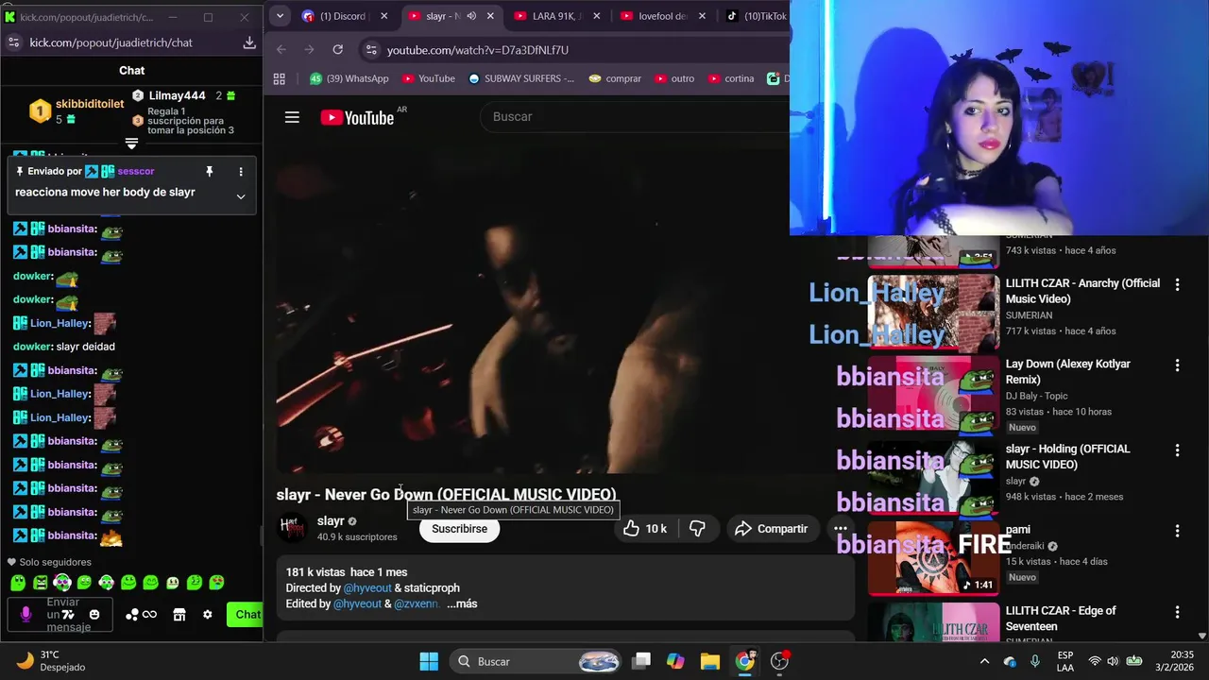Viewport: 1209px width, 680px height.
Task: Open options menu for LILITH CZAR - Edge of Seventeen
Action: (1177, 612)
